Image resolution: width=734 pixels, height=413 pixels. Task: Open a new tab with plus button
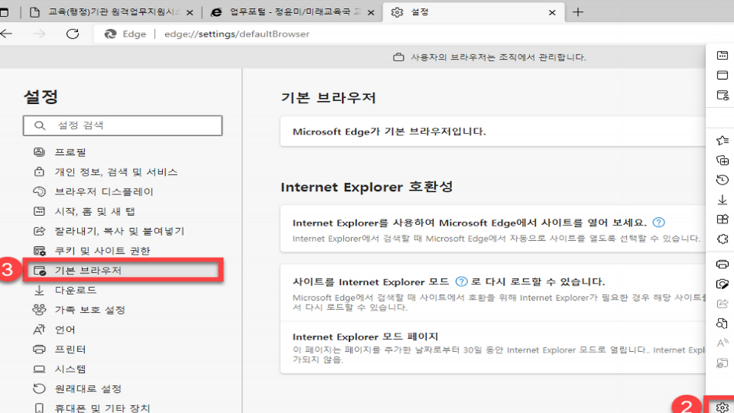click(x=578, y=12)
